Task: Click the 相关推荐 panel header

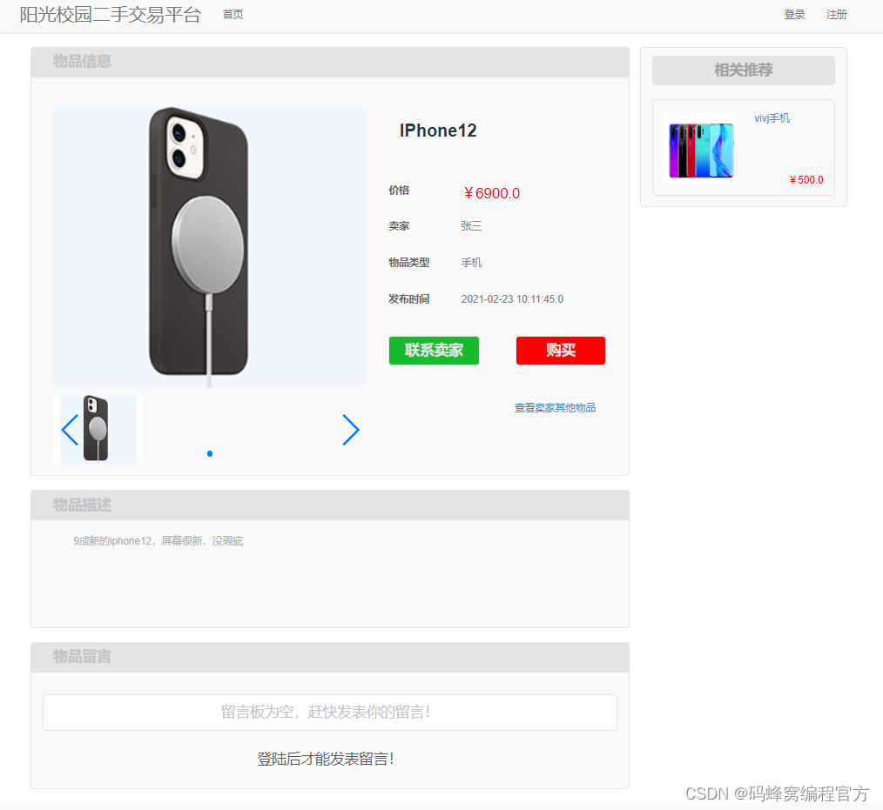Action: [744, 70]
